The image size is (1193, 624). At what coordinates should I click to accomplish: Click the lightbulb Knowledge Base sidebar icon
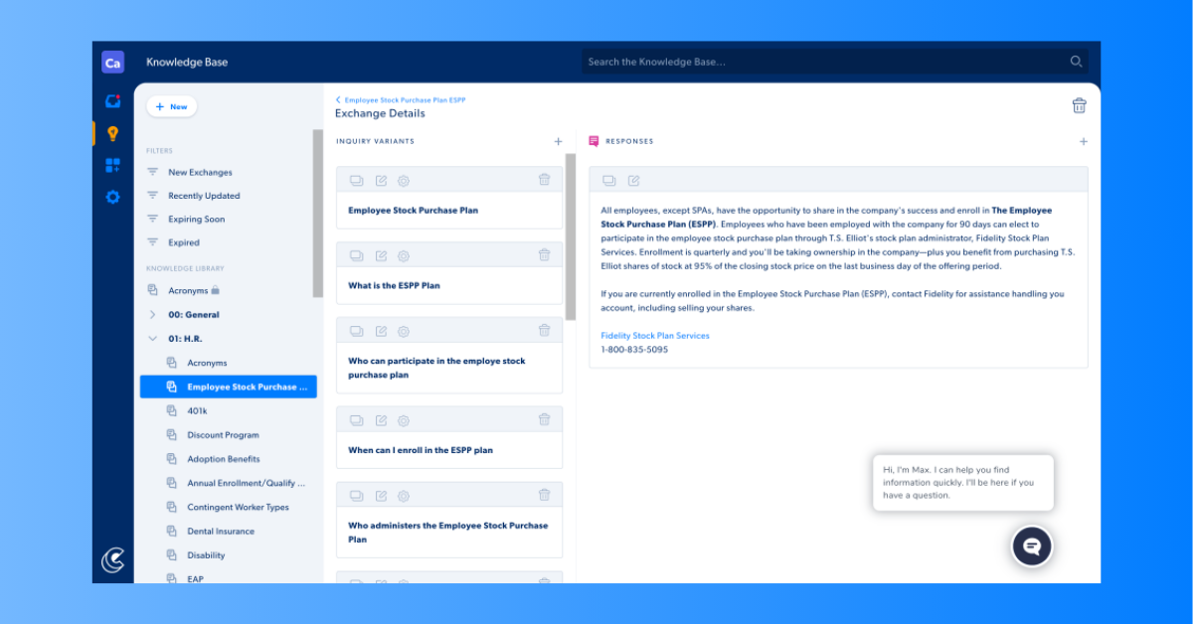point(112,133)
